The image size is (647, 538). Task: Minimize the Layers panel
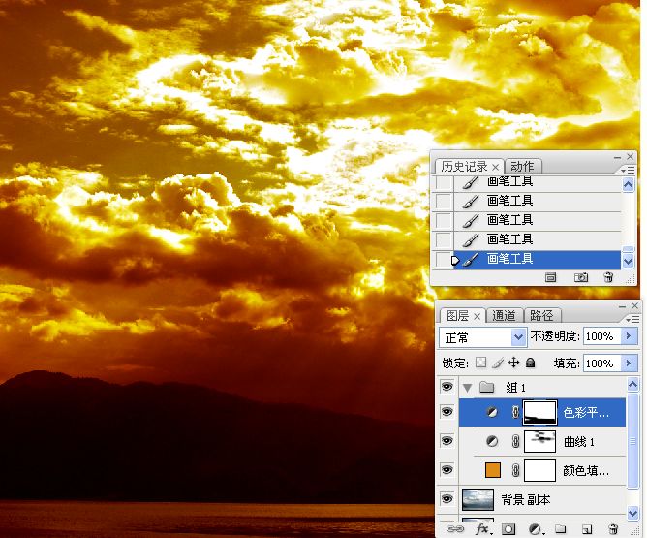point(622,306)
